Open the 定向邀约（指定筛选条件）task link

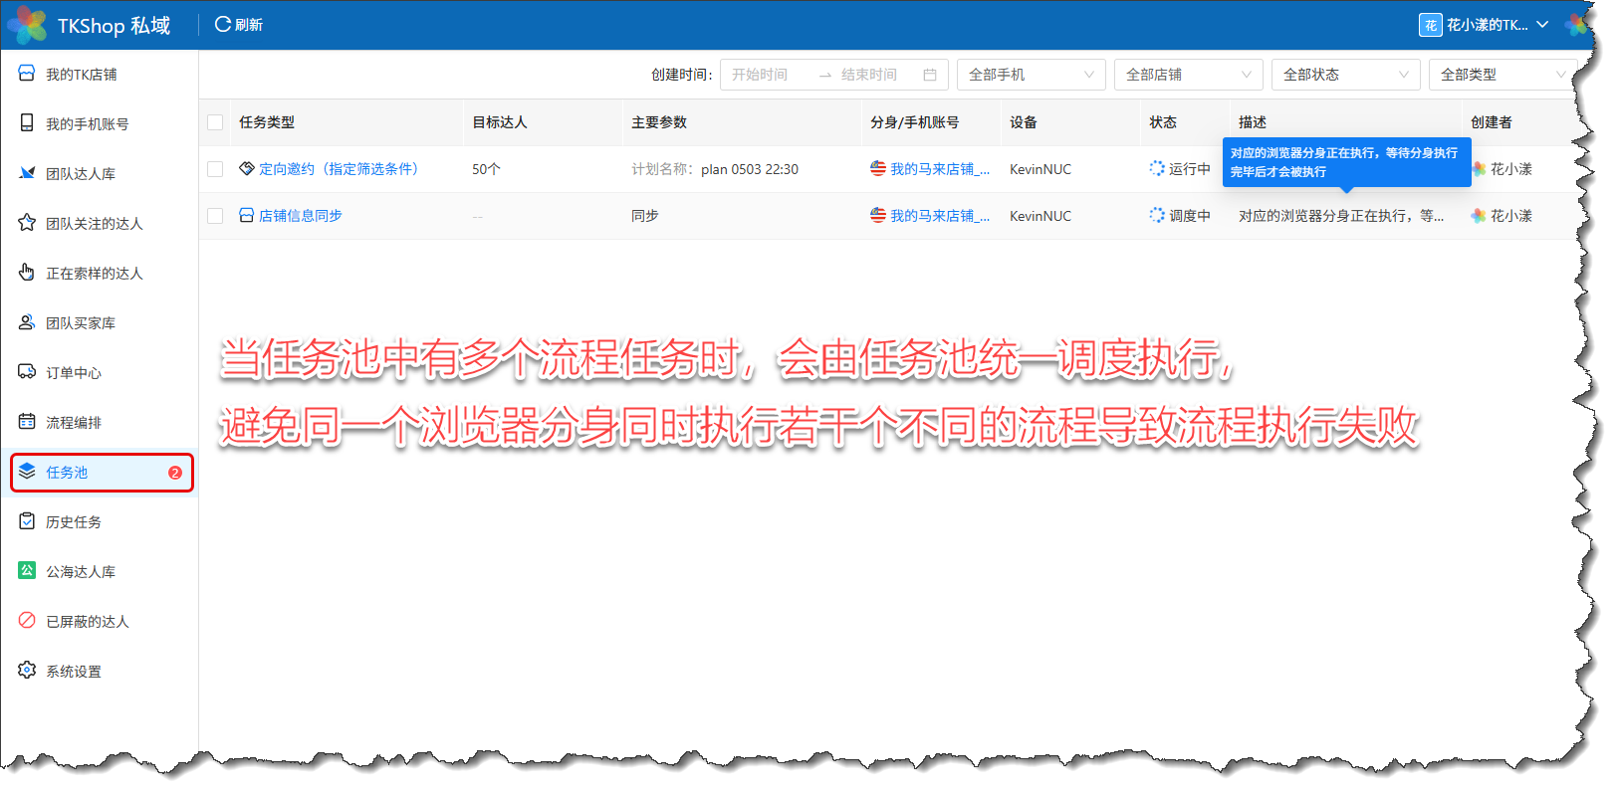point(341,169)
